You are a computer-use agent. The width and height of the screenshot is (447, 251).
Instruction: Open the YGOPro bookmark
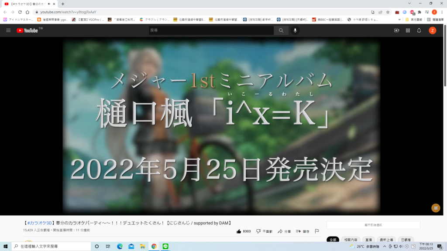coord(88,20)
